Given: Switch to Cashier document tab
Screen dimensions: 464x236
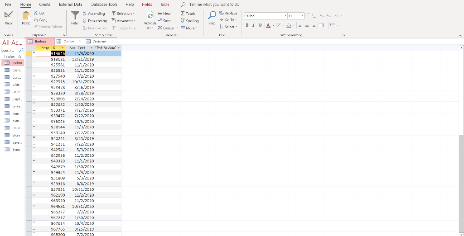Looking at the screenshot, I should (69, 41).
